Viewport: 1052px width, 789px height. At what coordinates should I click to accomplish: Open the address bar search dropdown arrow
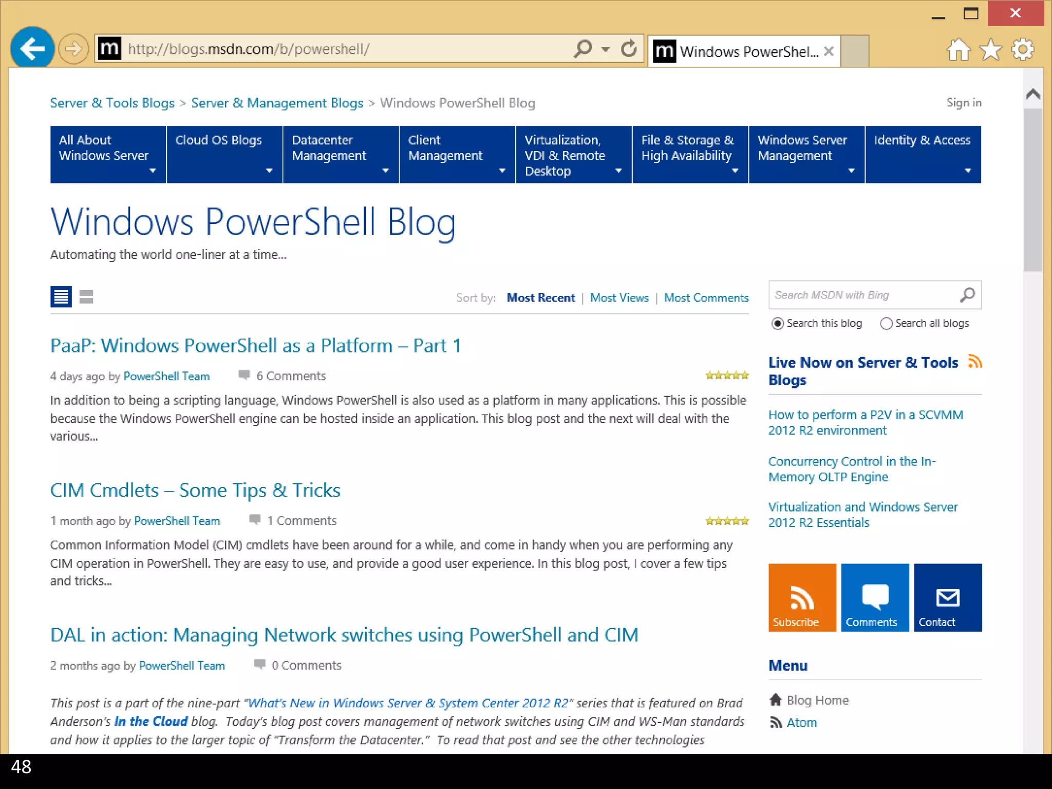coord(606,49)
